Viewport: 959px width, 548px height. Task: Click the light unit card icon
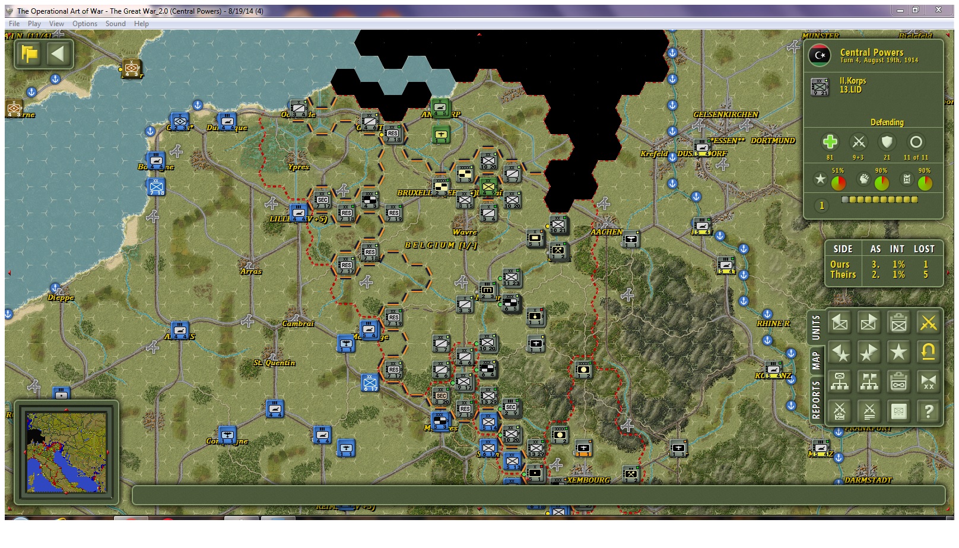click(x=898, y=411)
